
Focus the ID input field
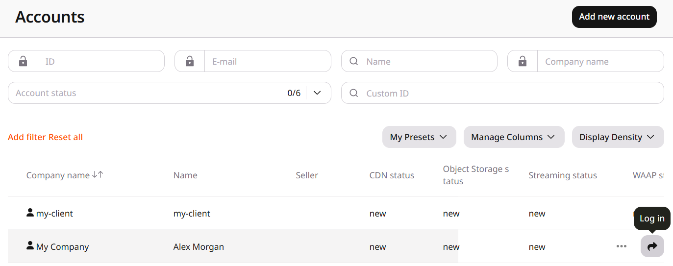[101, 61]
